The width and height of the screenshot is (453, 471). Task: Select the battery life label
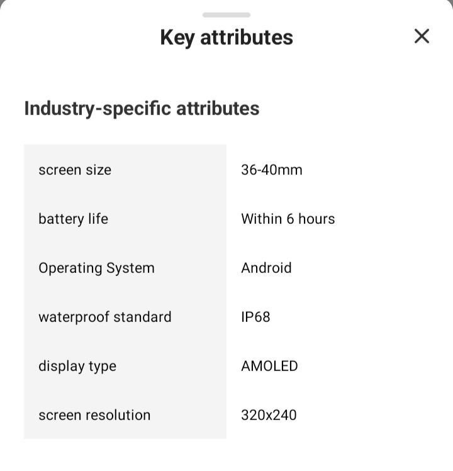[x=73, y=219]
